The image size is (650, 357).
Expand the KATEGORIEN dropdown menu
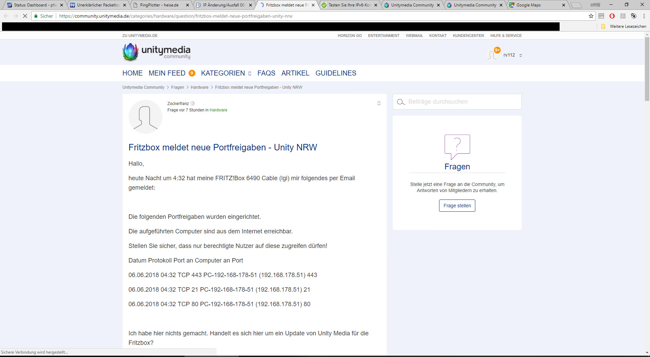(x=226, y=73)
